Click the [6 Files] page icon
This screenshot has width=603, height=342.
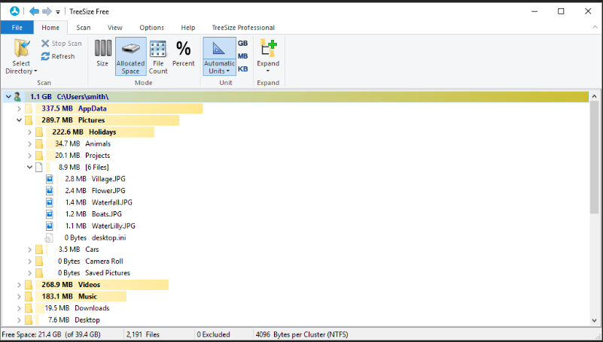point(39,168)
